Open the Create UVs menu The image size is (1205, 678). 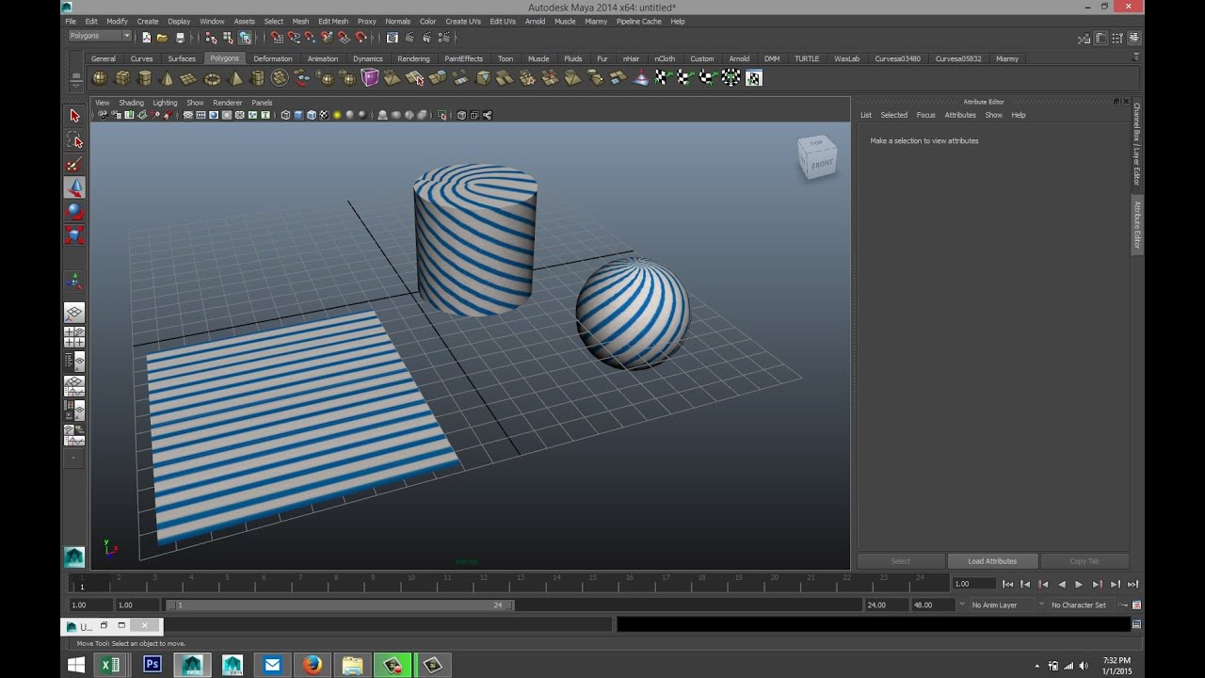(463, 21)
